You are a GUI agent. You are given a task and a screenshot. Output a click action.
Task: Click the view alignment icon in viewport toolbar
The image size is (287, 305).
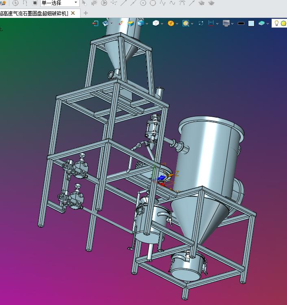[x=105, y=23]
